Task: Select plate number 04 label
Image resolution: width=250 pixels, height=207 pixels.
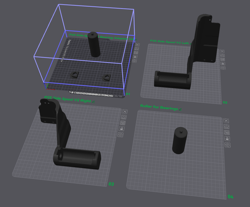Action: click(231, 197)
